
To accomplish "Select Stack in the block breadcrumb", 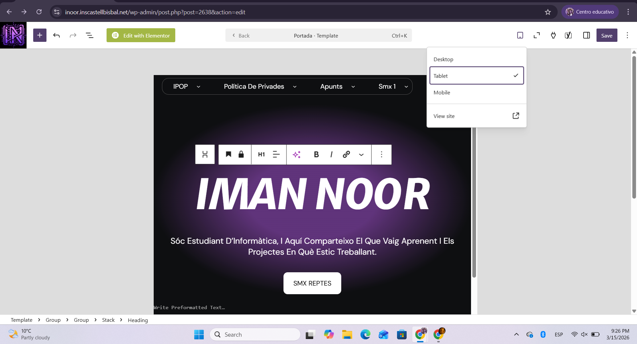I will click(x=108, y=320).
